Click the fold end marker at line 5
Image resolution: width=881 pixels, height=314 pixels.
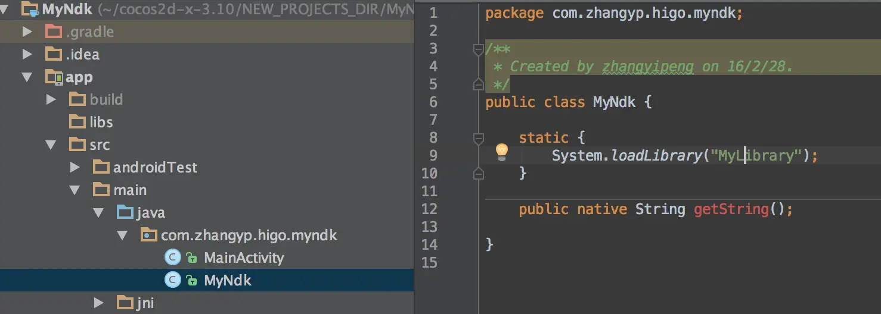point(478,84)
